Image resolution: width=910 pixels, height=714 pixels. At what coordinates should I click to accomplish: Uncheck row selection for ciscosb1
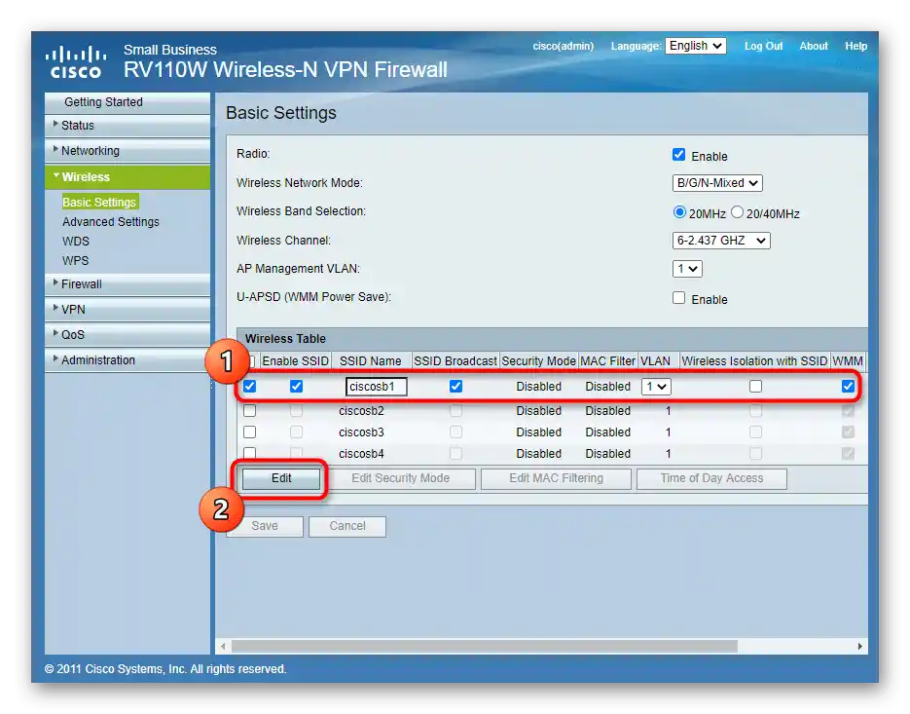pos(249,387)
